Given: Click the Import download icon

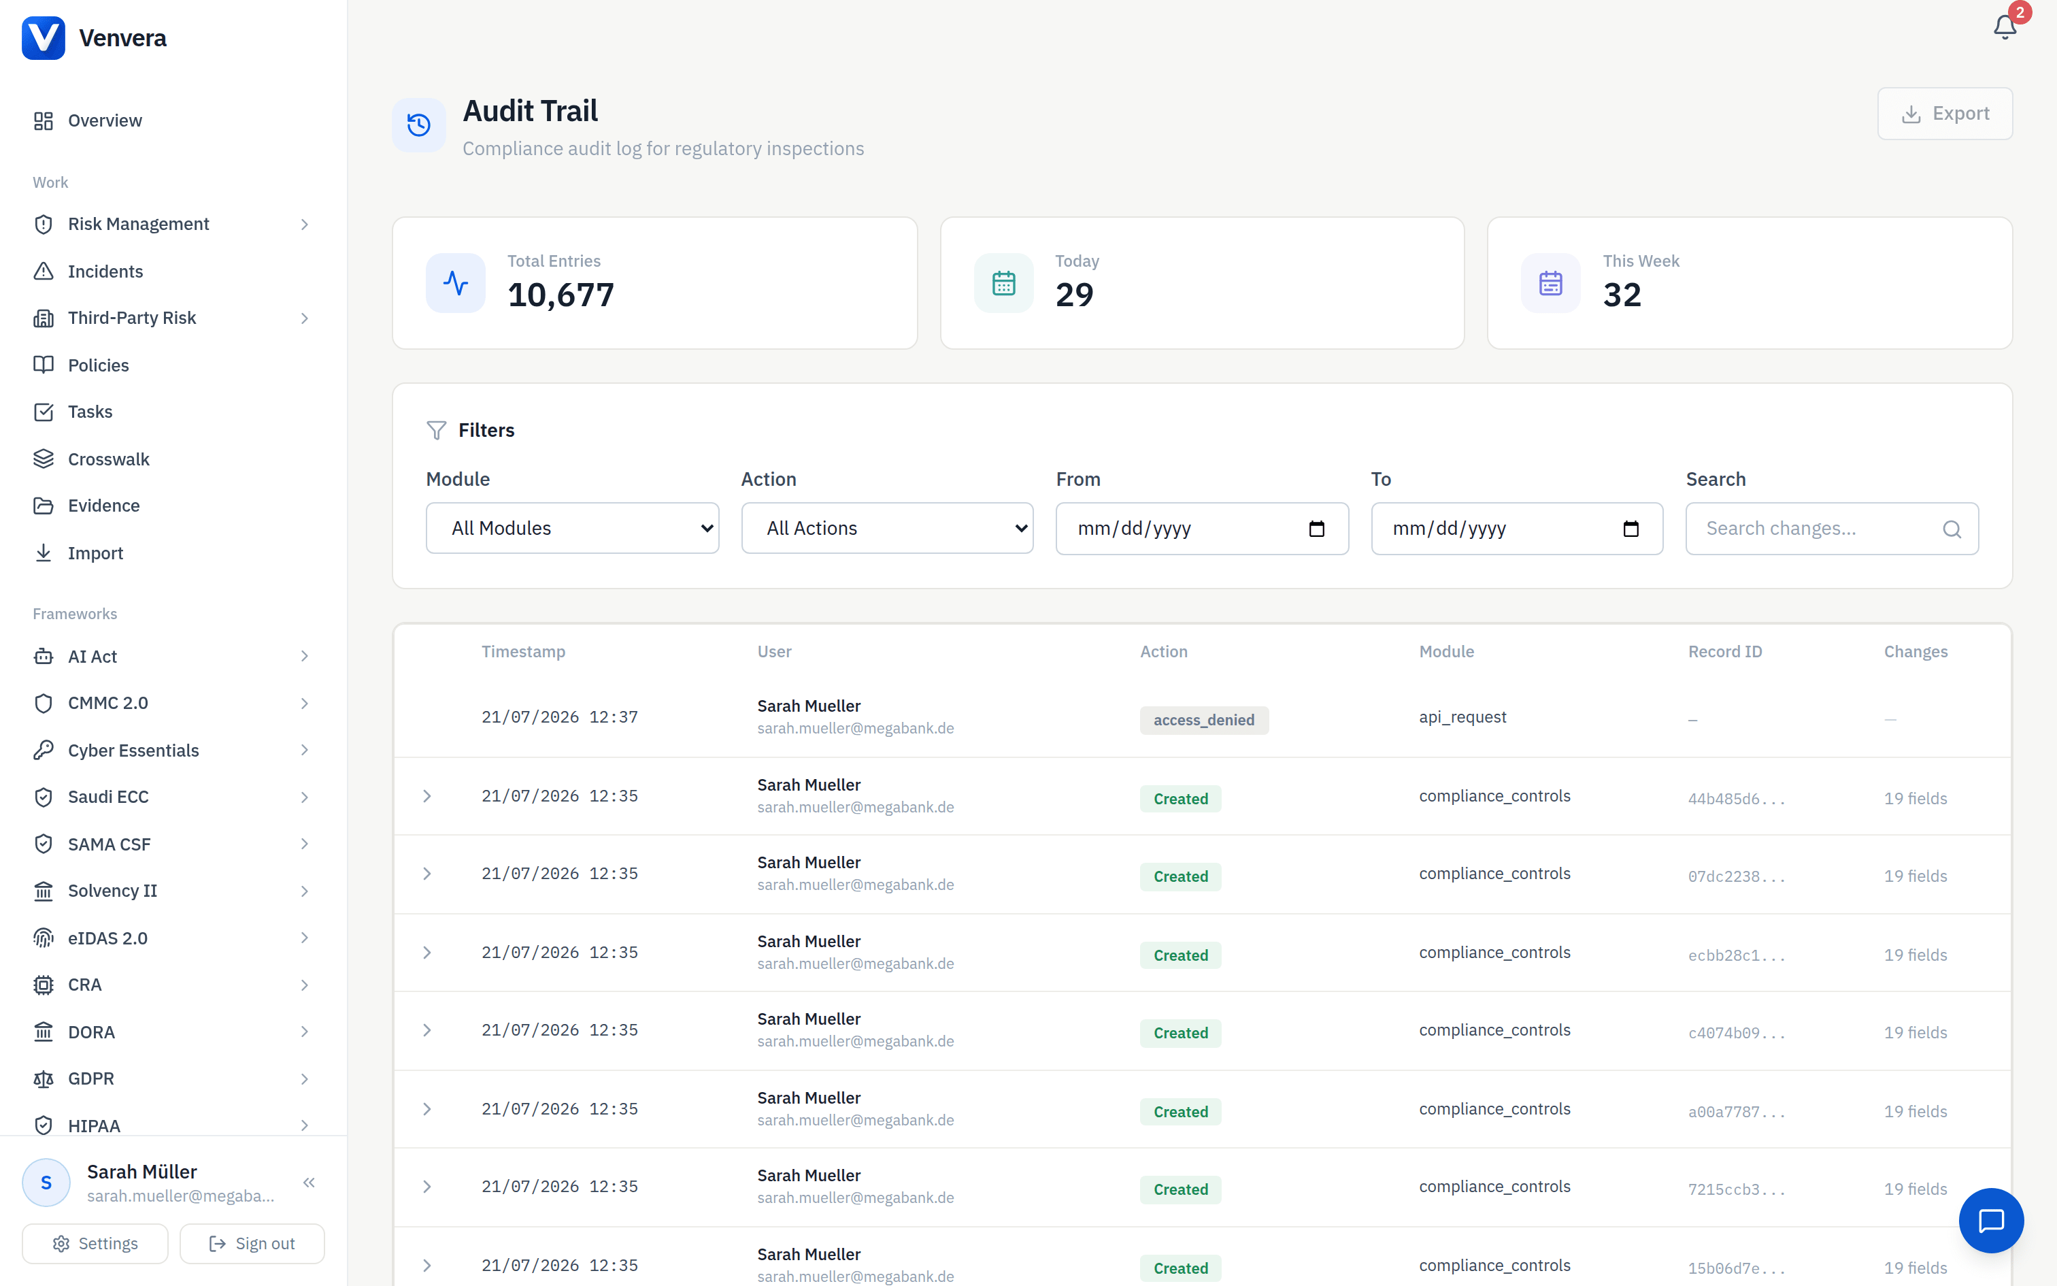Looking at the screenshot, I should tap(44, 553).
